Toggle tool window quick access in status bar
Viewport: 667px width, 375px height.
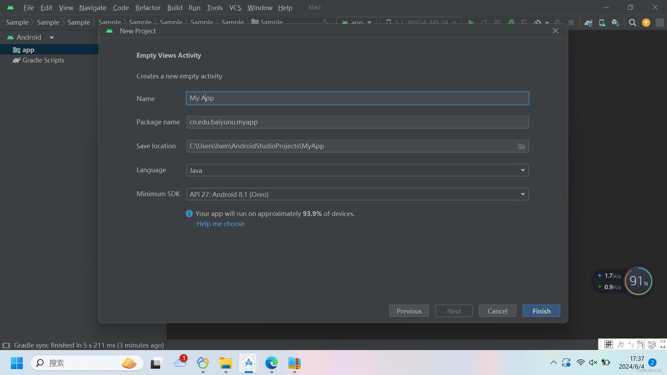point(6,345)
